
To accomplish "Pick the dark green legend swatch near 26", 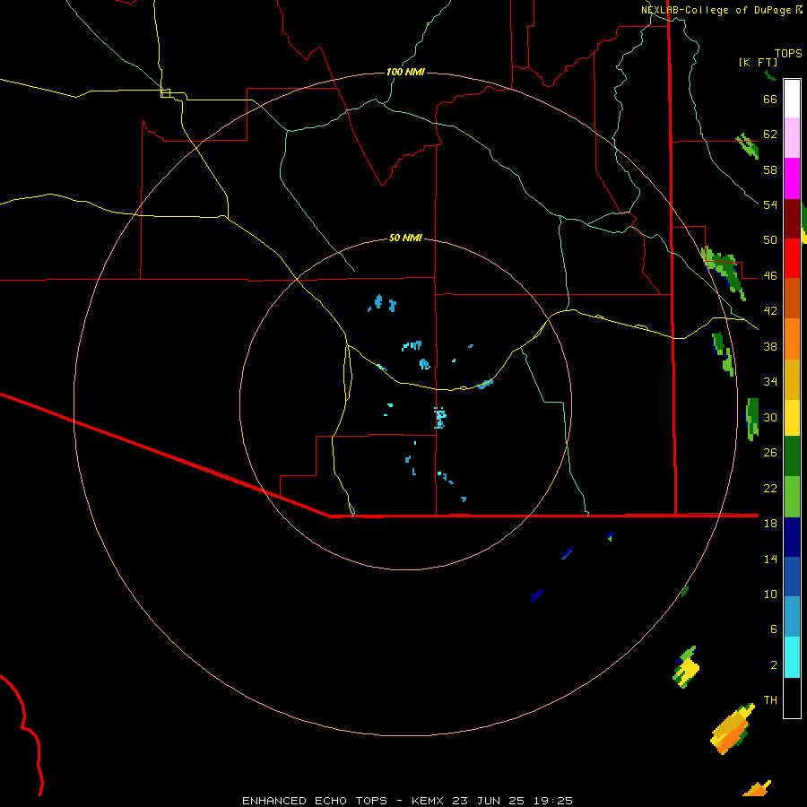I will coord(792,456).
